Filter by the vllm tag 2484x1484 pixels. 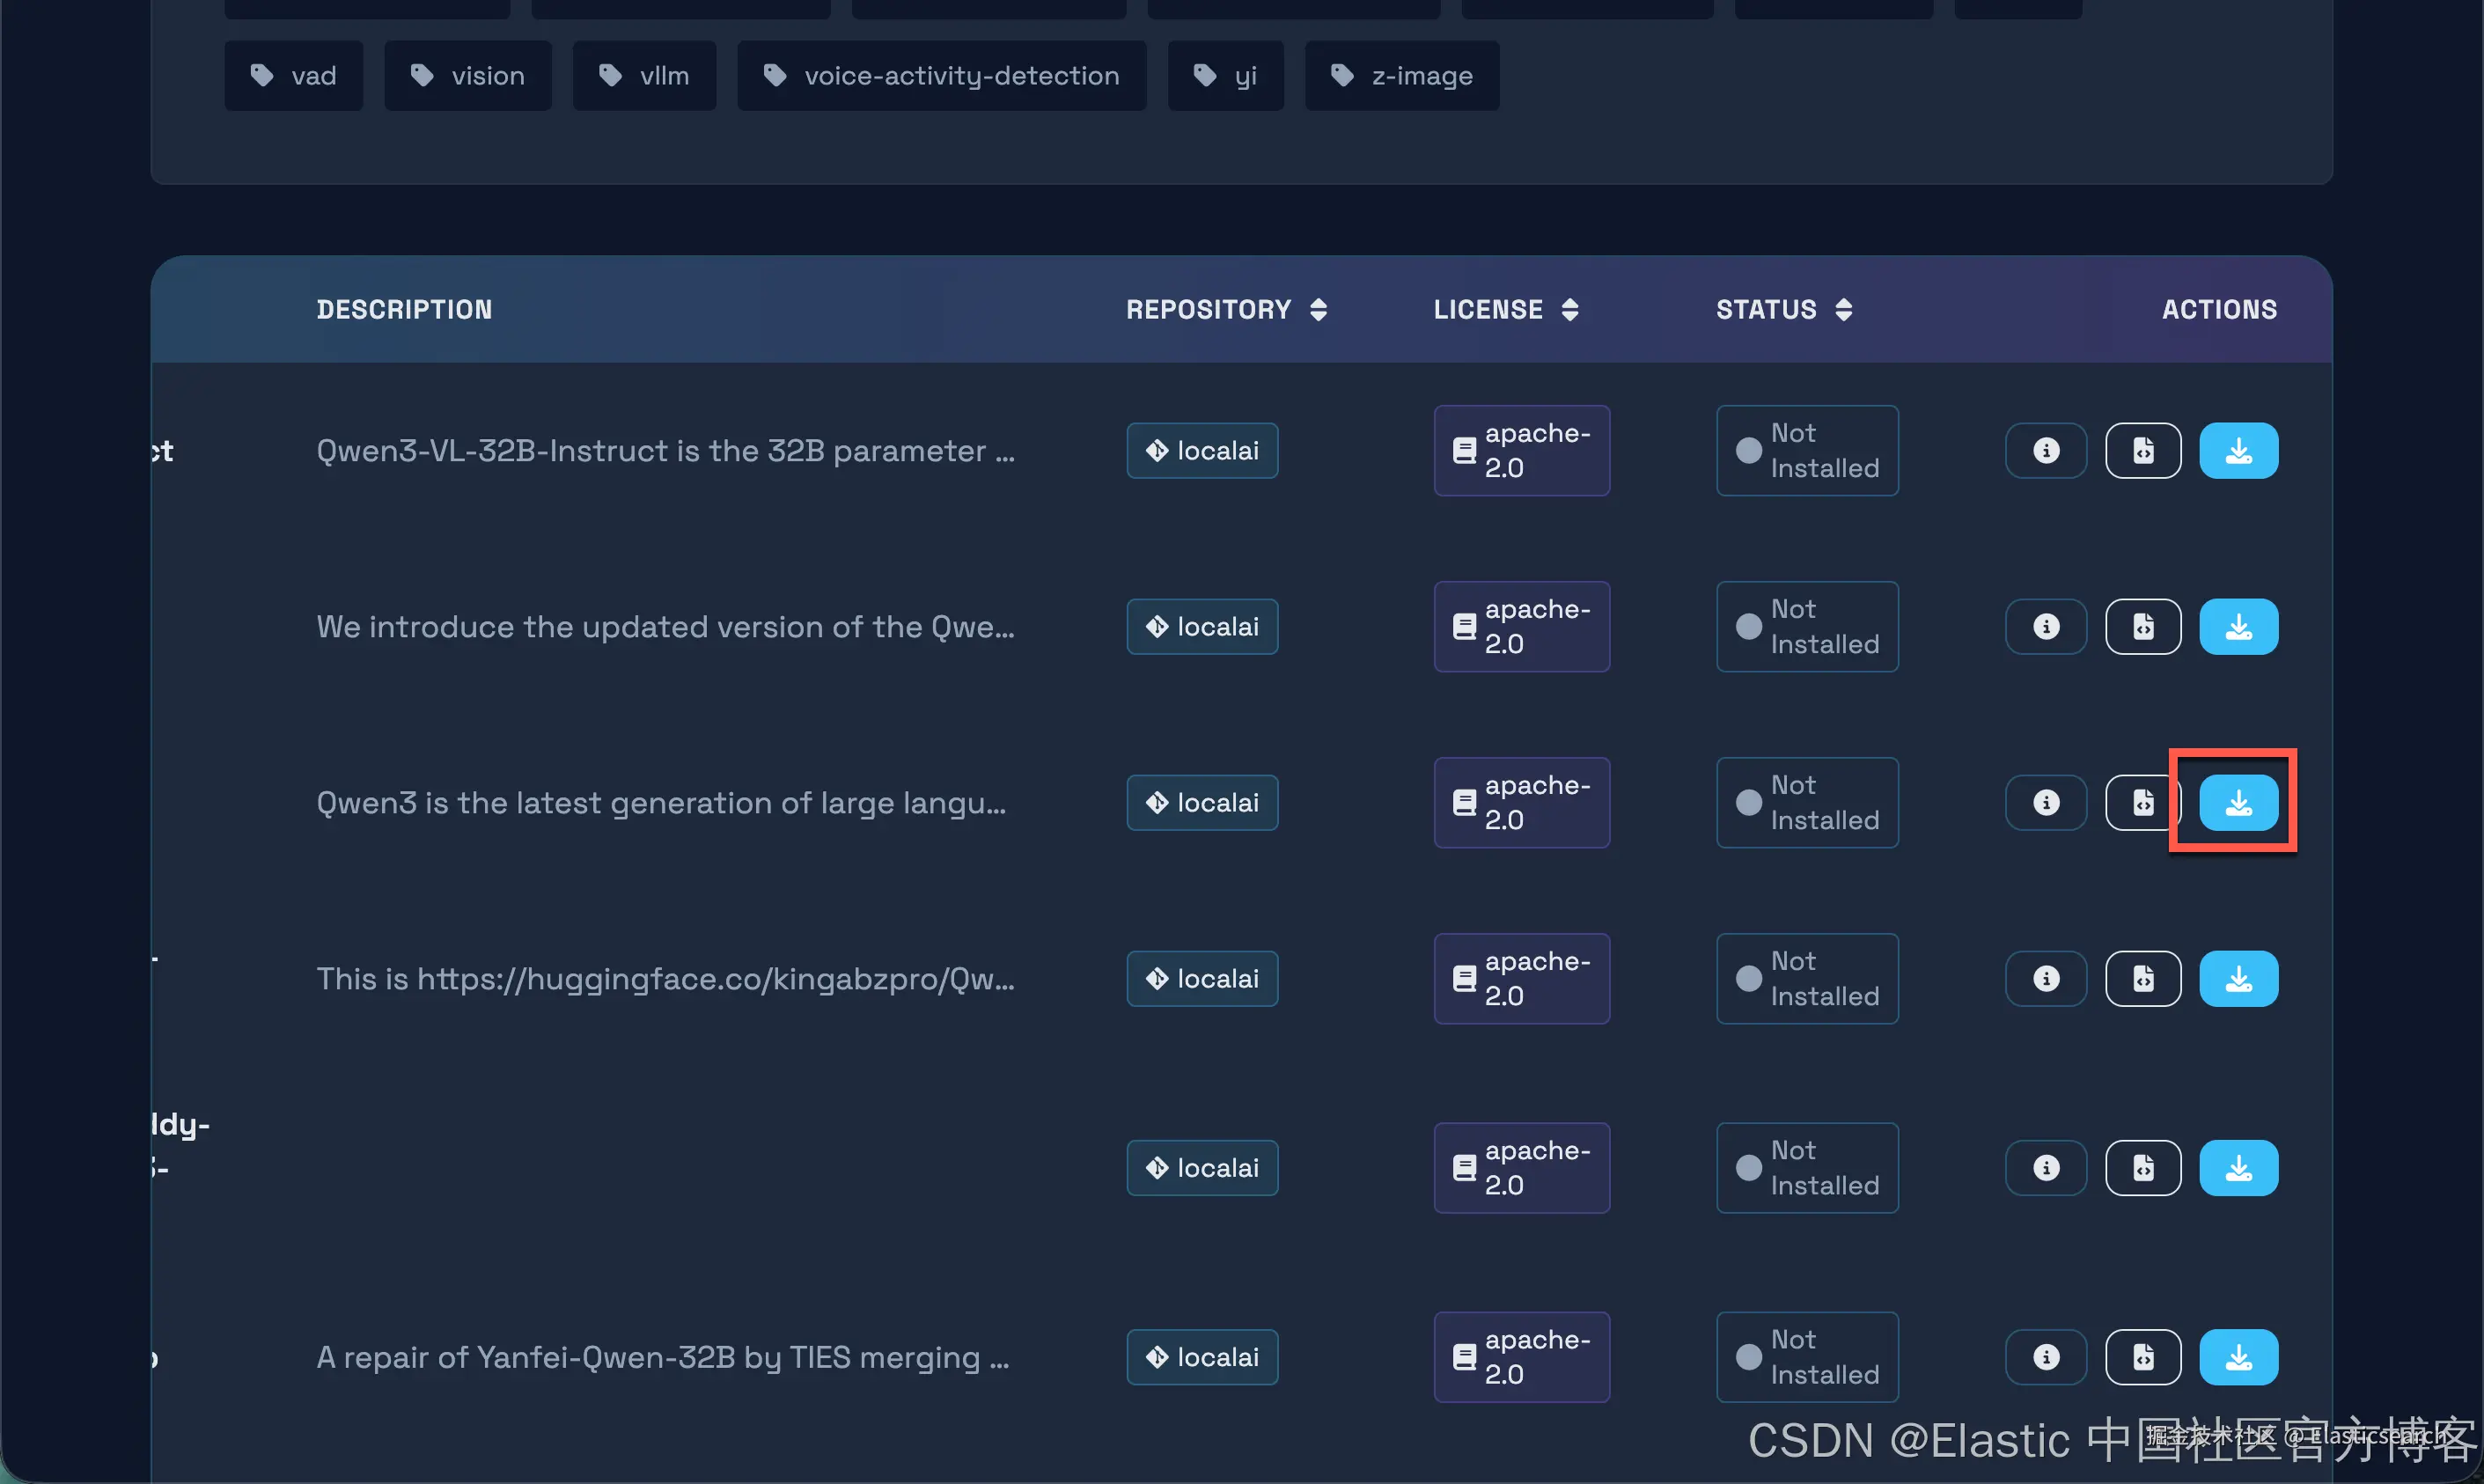(x=644, y=76)
